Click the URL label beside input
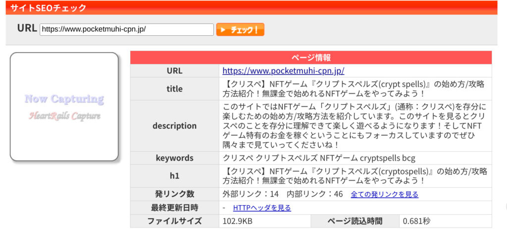507x229 pixels. coord(27,28)
